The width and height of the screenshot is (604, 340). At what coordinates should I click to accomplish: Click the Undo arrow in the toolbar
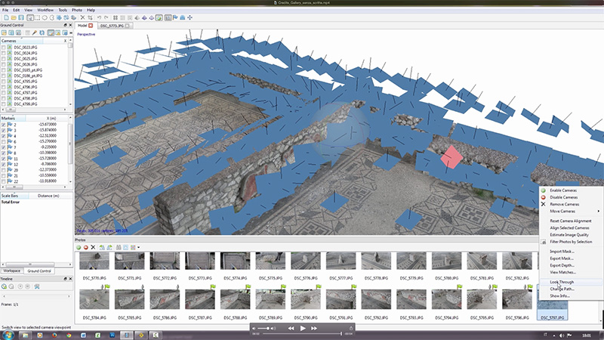101,17
